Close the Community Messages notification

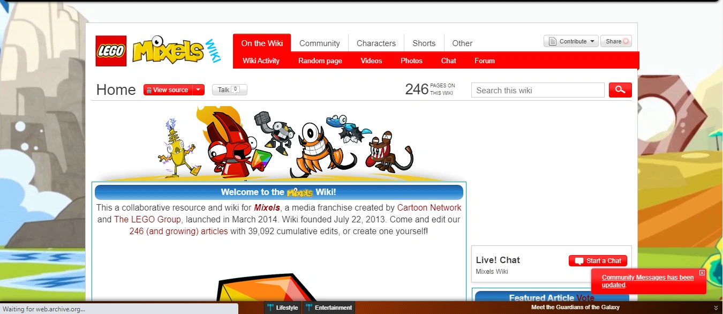702,273
